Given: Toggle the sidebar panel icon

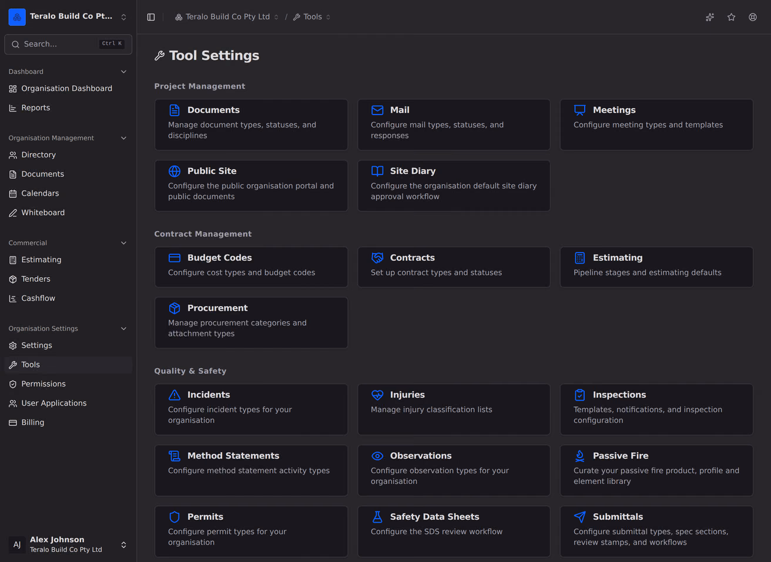Looking at the screenshot, I should tap(151, 17).
